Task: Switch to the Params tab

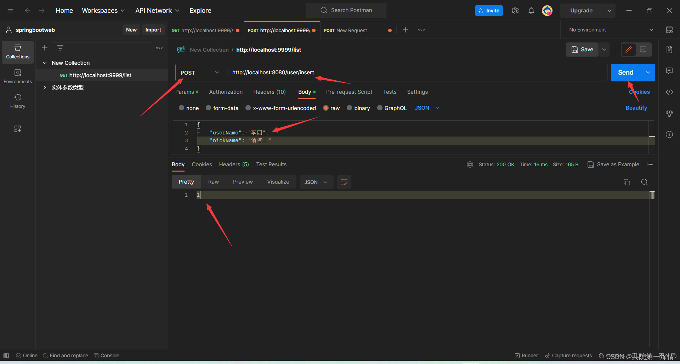Action: (x=187, y=92)
